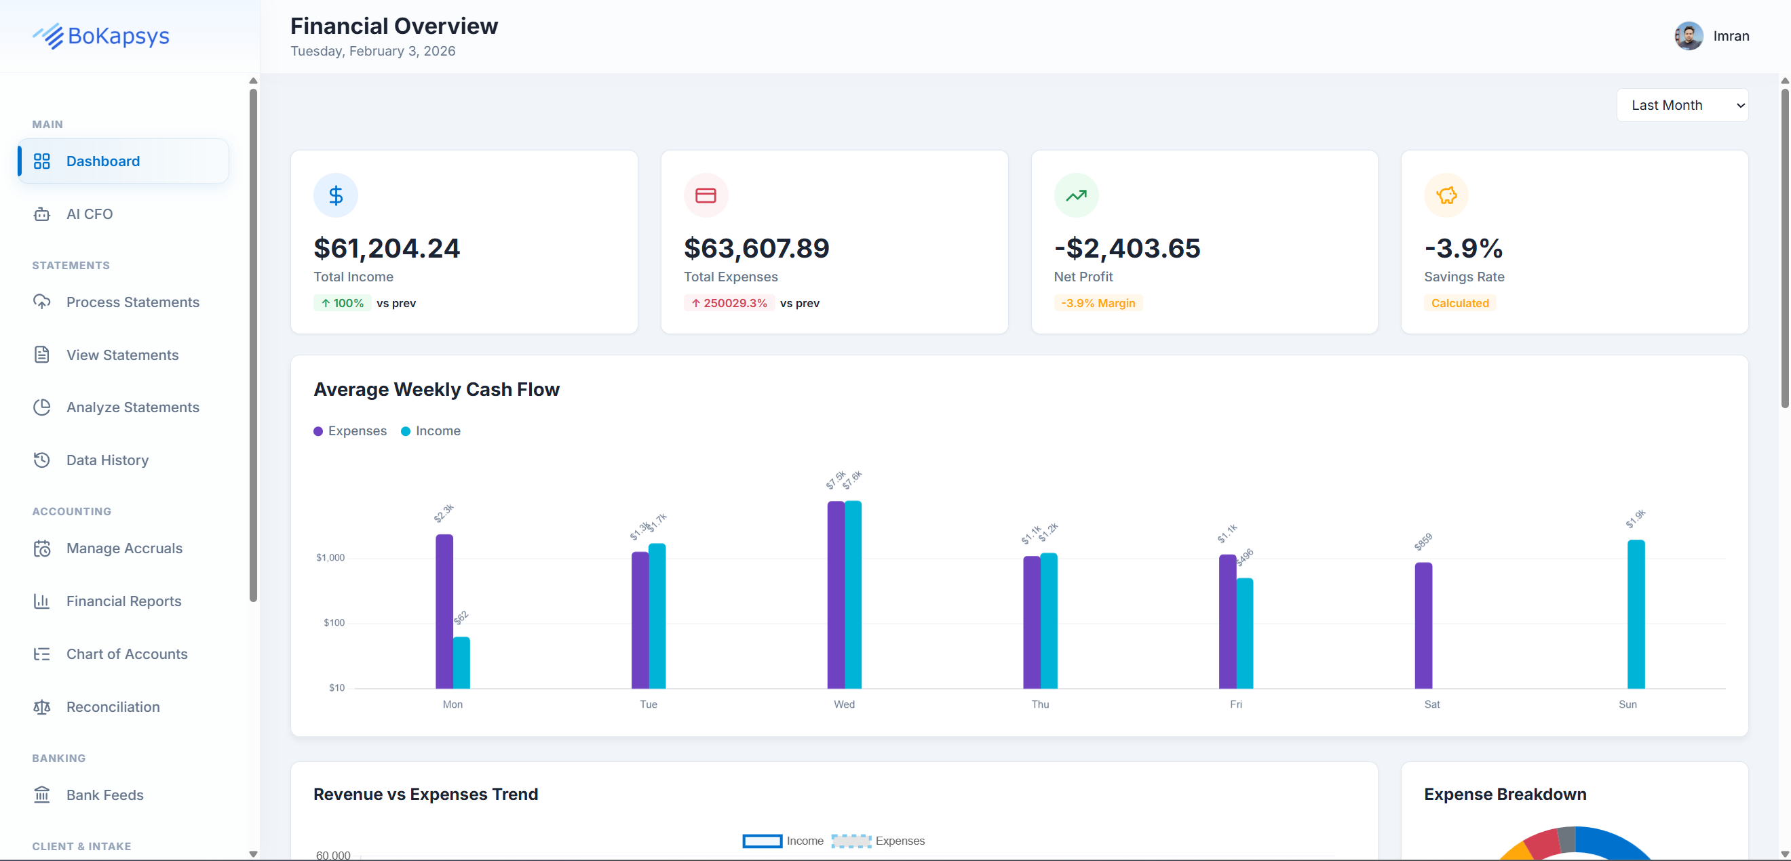Select the AI CFO sidebar icon
This screenshot has height=861, width=1791.
[43, 214]
